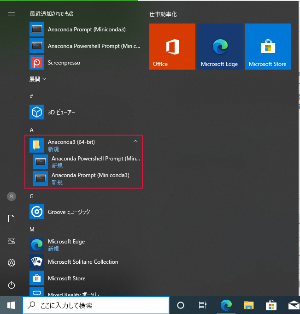Click the 最近追加されたもの heading
300x314 pixels.
(52, 14)
